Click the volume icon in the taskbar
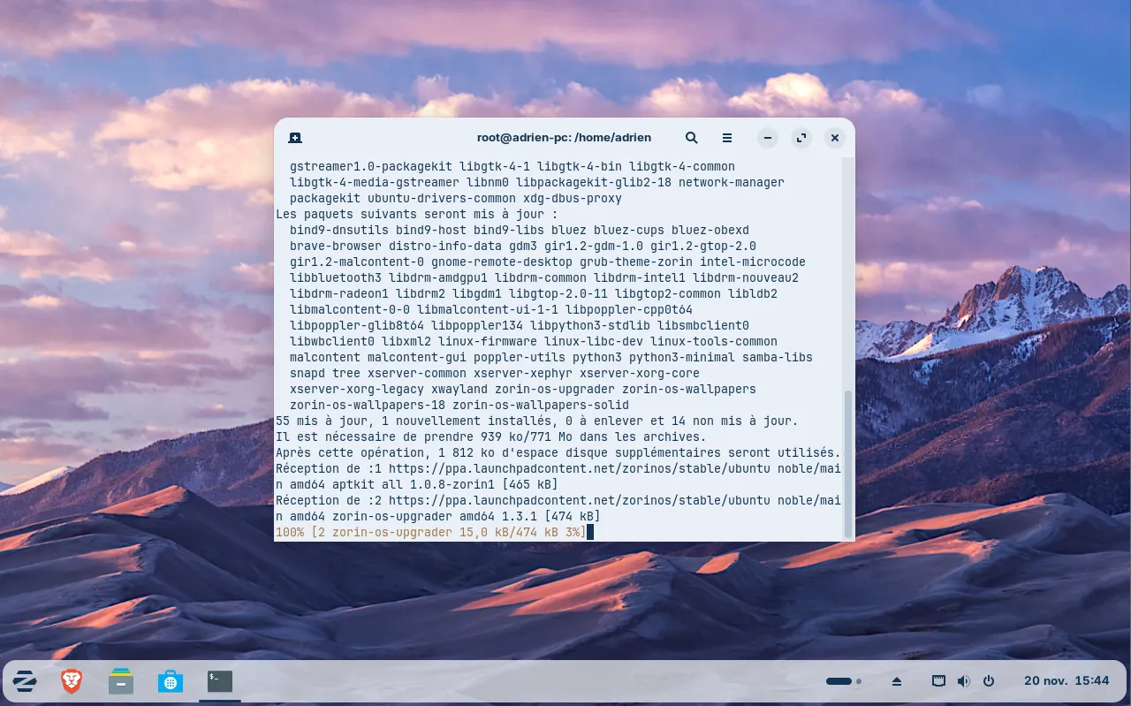This screenshot has height=706, width=1131. (963, 680)
